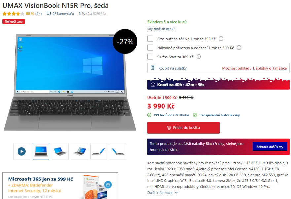The image size is (291, 199).
Task: Click the green check next to Transparentní historie ceny
Action: [x=195, y=115]
